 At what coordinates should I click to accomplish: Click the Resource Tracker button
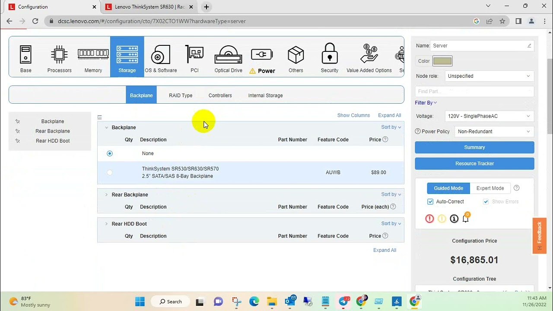click(x=474, y=163)
